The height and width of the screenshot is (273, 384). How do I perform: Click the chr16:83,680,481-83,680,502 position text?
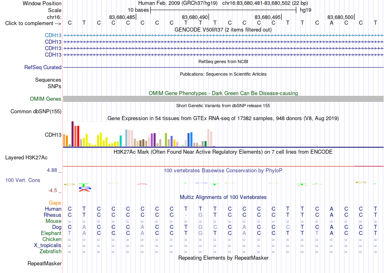256,3
